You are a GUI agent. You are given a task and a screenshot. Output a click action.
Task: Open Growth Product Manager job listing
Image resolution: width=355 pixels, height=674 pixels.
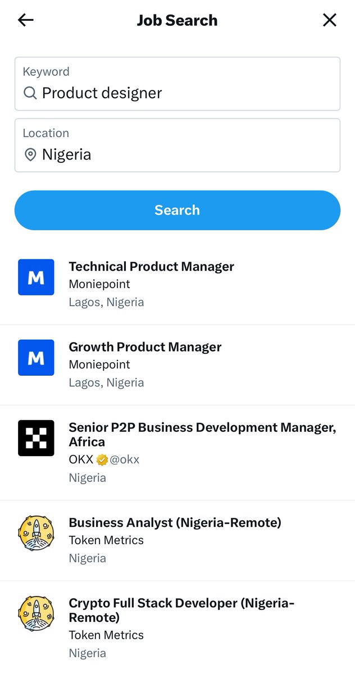tap(145, 347)
